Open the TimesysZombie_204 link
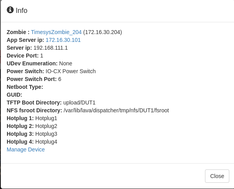This screenshot has width=234, height=189. [x=56, y=32]
